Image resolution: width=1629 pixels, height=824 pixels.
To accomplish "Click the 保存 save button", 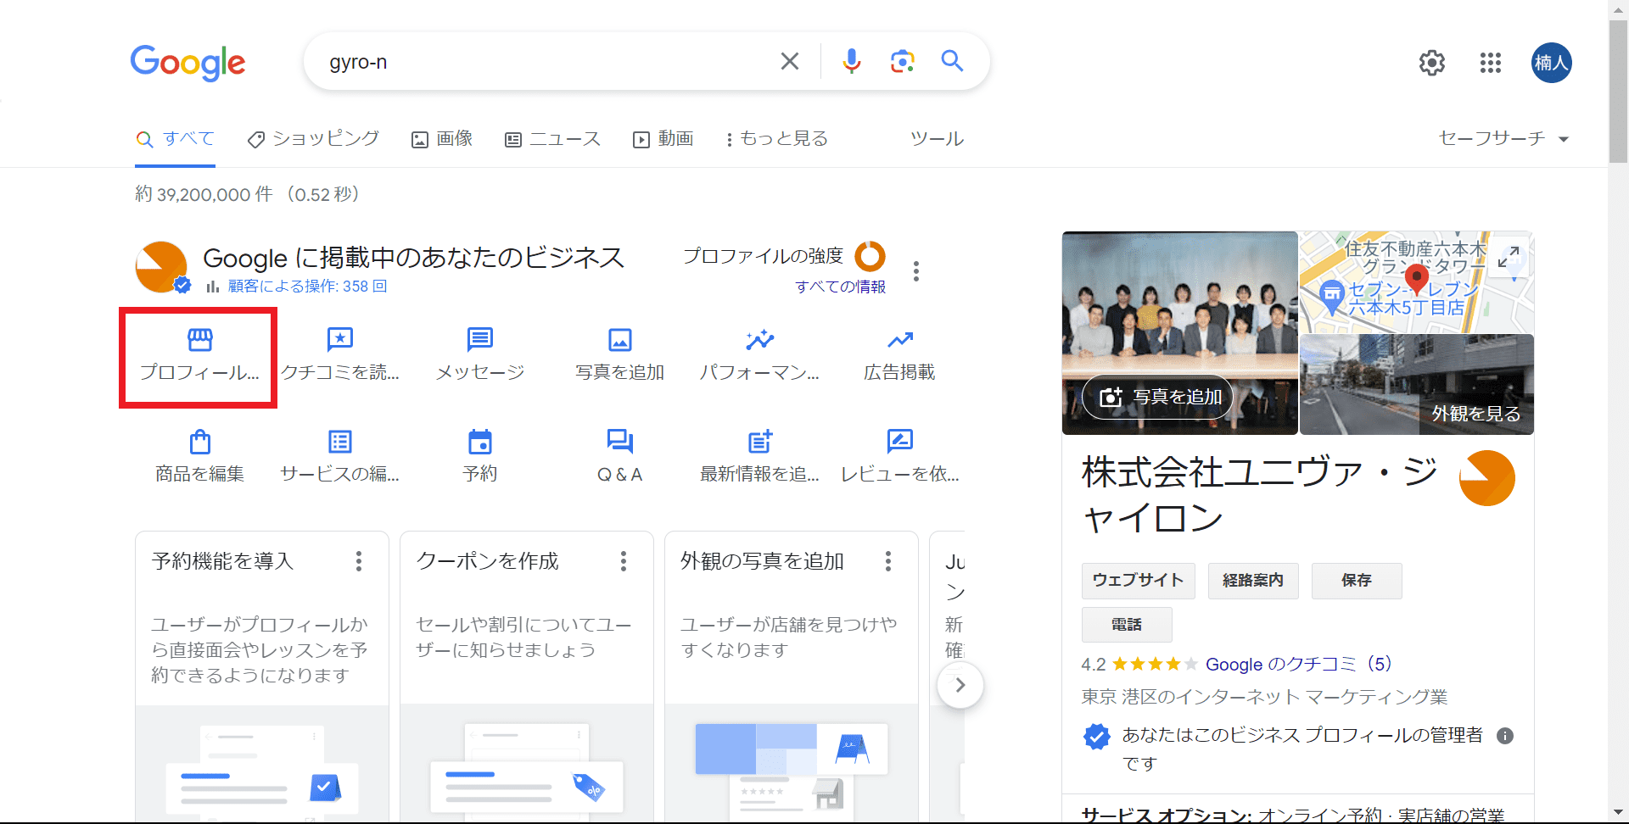I will (1357, 581).
